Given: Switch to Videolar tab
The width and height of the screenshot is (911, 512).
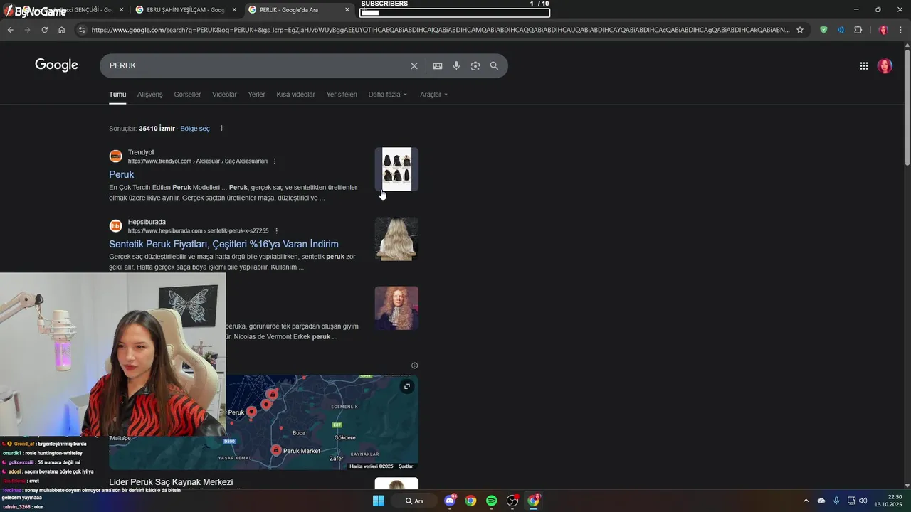Looking at the screenshot, I should (x=224, y=95).
